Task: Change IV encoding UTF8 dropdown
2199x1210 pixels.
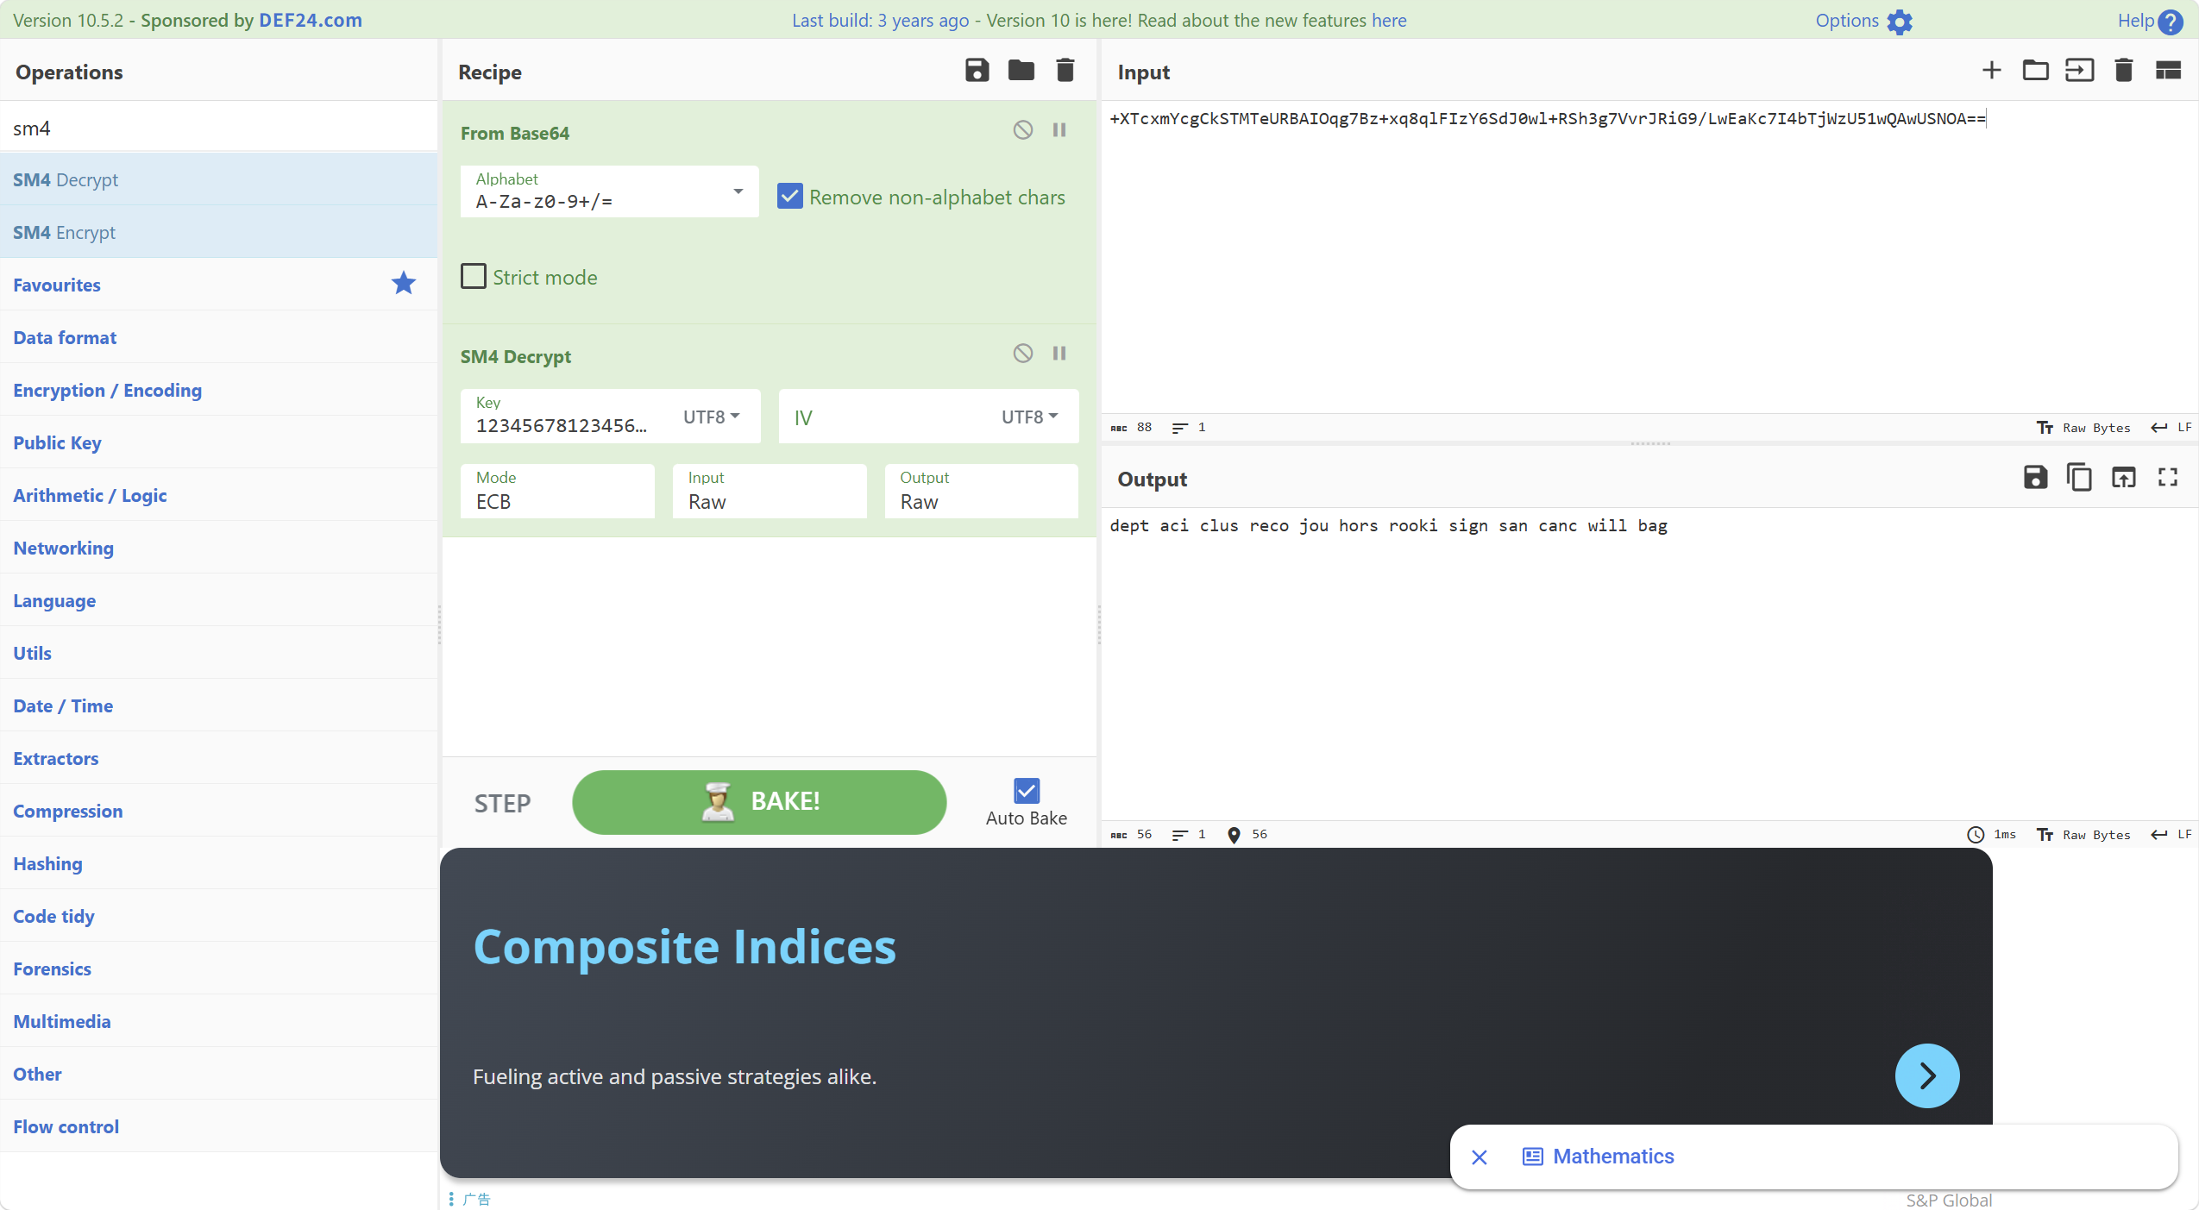Action: click(x=1029, y=417)
